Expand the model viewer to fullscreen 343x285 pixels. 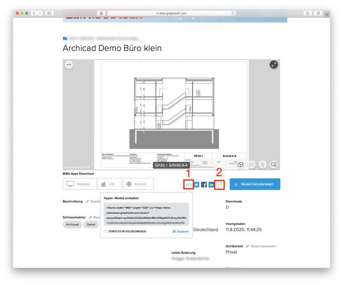point(274,65)
